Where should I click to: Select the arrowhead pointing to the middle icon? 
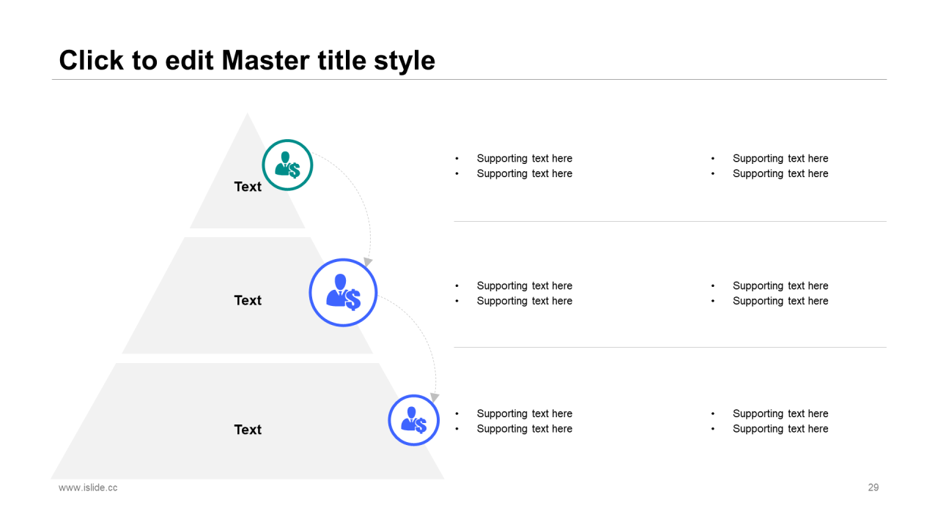pyautogui.click(x=368, y=261)
